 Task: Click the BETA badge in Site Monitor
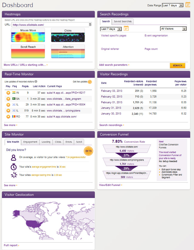point(88,151)
